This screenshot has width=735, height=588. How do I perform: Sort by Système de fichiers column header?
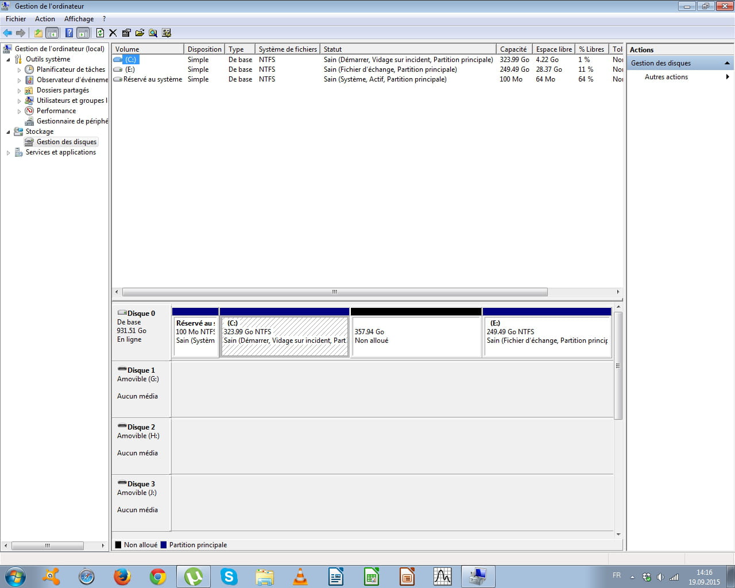(x=287, y=49)
